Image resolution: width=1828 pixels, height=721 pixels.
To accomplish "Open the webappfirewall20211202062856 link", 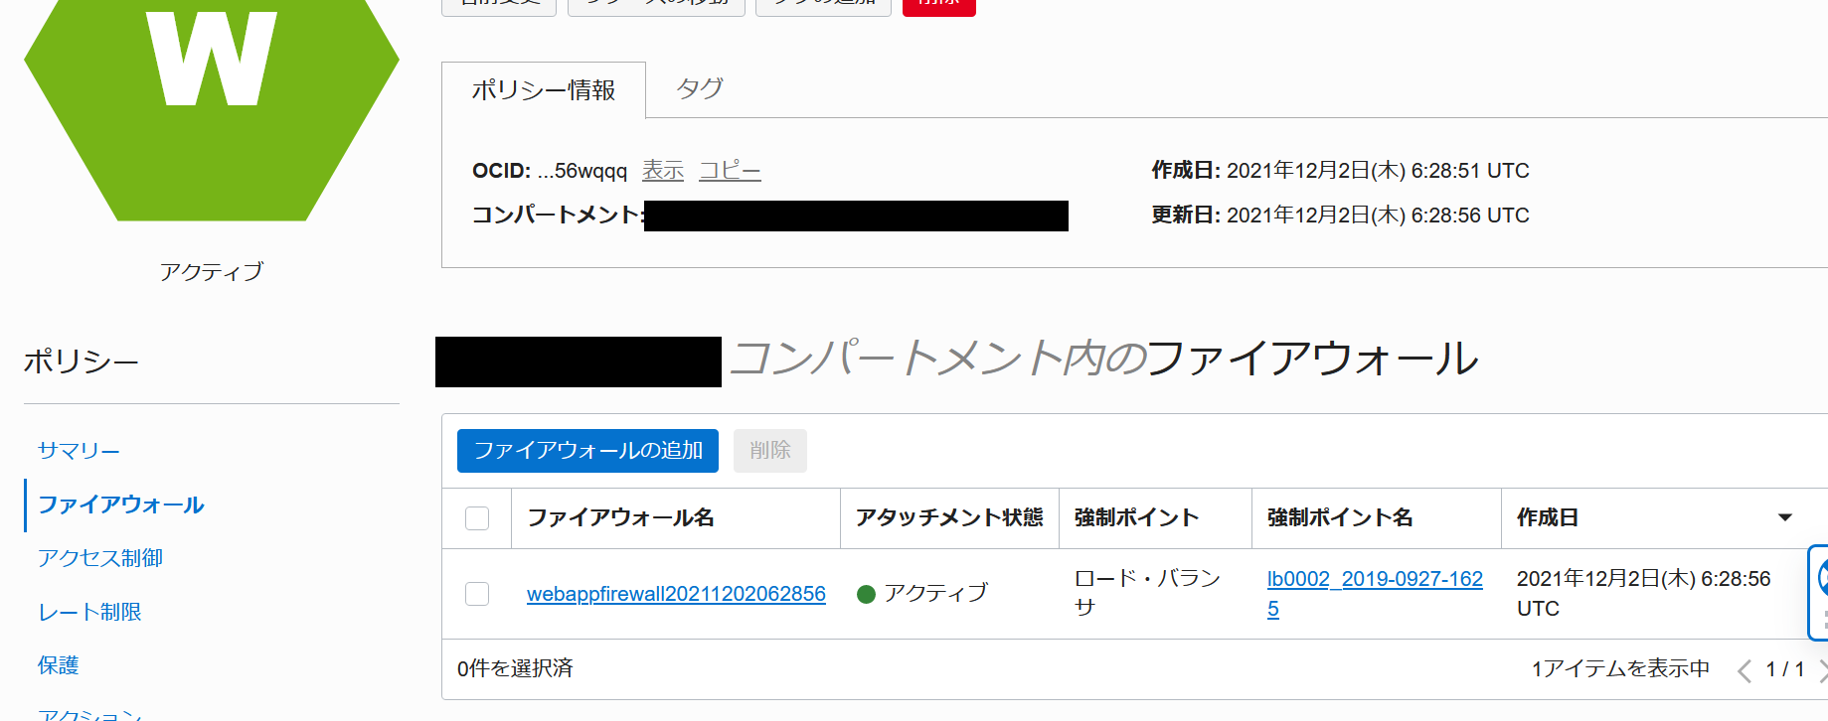I will click(676, 594).
